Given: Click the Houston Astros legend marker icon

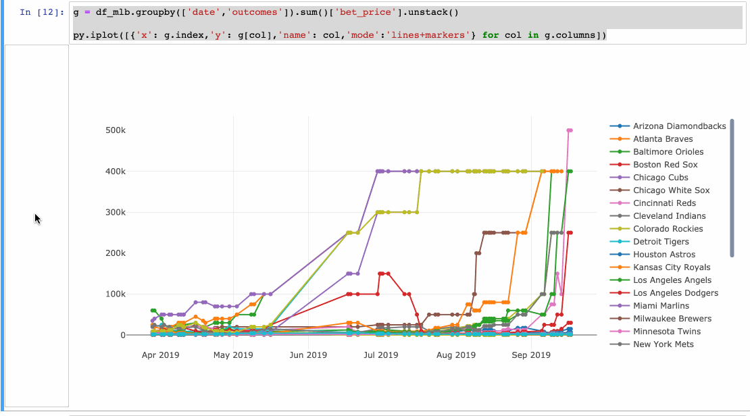Looking at the screenshot, I should pos(621,254).
